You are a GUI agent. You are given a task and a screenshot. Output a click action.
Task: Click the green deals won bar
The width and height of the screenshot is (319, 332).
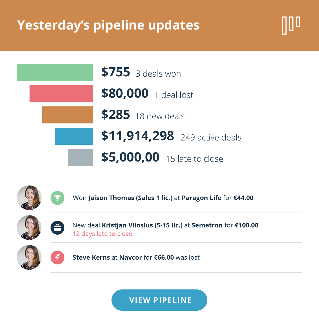(55, 72)
